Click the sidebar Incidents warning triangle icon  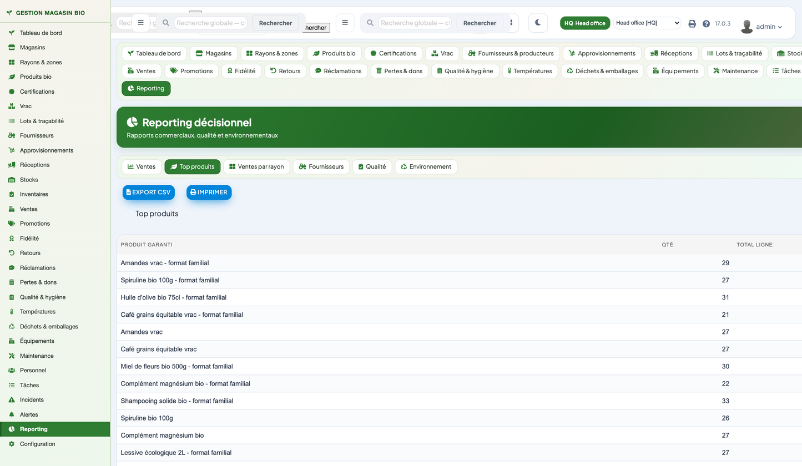[11, 400]
